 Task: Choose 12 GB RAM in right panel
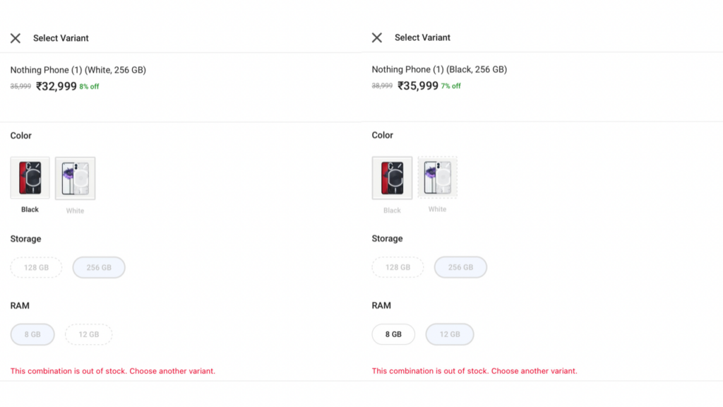(450, 334)
